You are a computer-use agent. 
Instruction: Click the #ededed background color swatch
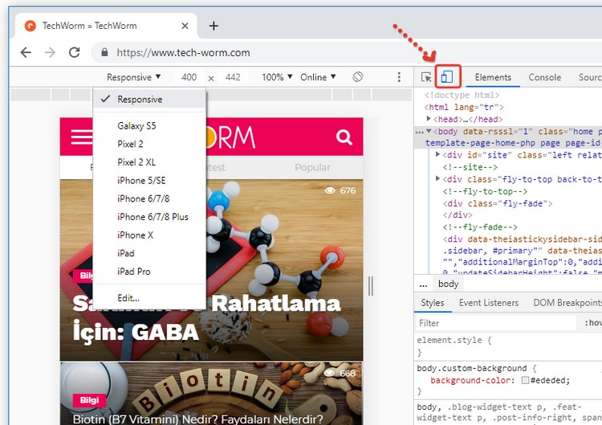pos(525,380)
